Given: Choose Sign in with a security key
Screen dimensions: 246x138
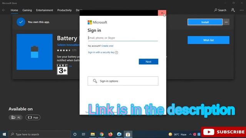Looking at the screenshot, I should [101, 52].
